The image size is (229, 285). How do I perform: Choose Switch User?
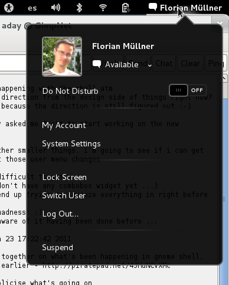tap(64, 195)
